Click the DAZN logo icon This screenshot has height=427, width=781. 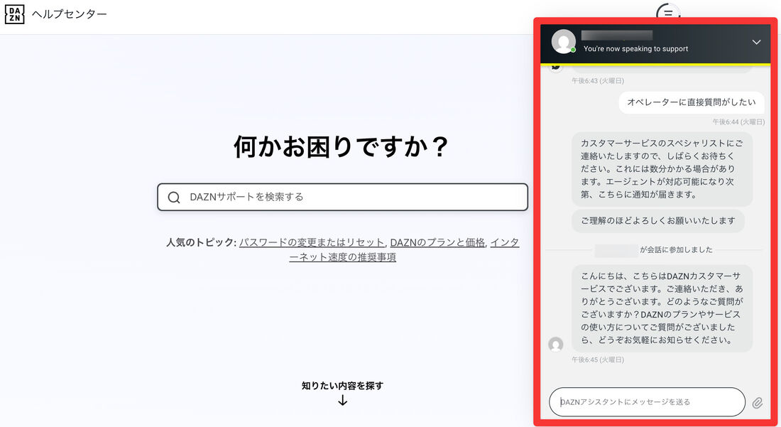click(14, 13)
